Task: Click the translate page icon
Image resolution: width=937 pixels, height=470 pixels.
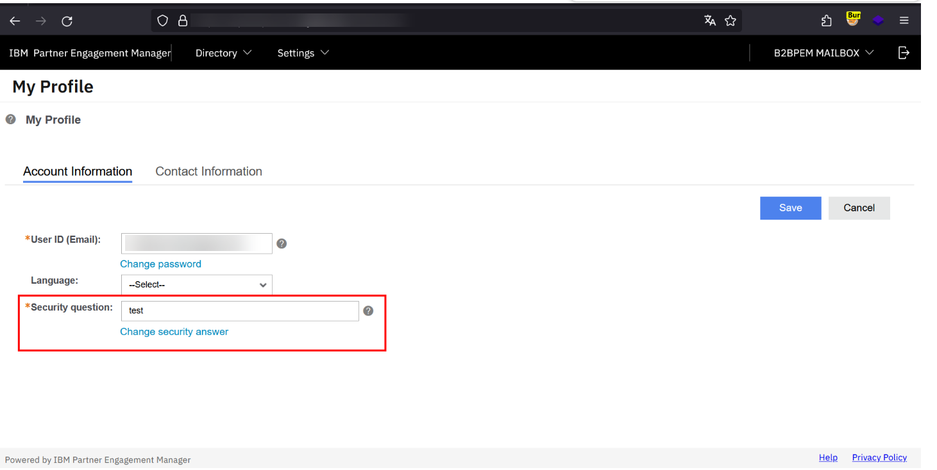Action: pos(709,20)
